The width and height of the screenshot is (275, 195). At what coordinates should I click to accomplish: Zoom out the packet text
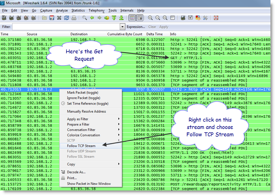(157, 18)
